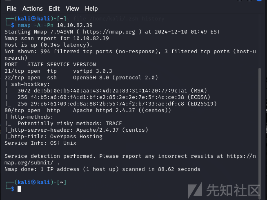Open the View menu

point(72,9)
